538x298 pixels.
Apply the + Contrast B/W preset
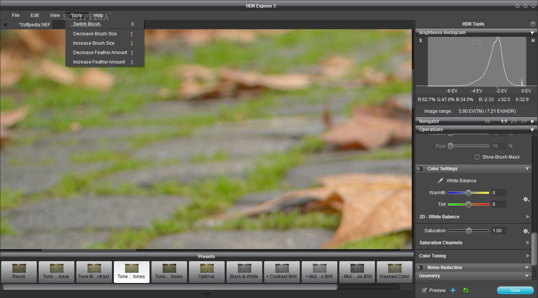[282, 272]
